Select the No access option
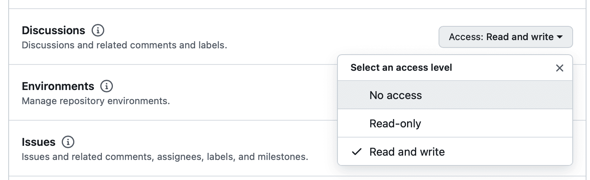Screen dimensions: 590x180 point(395,95)
